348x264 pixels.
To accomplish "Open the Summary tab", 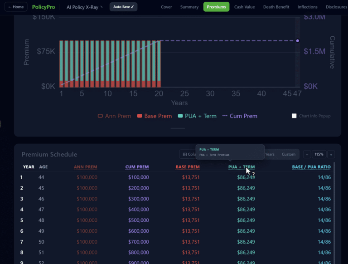I will pyautogui.click(x=189, y=7).
